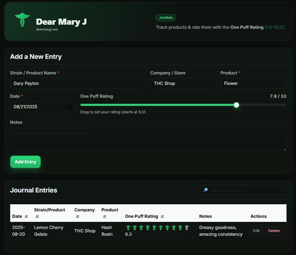Click the Drag to set your rating hint
The width and height of the screenshot is (296, 255).
point(113,112)
